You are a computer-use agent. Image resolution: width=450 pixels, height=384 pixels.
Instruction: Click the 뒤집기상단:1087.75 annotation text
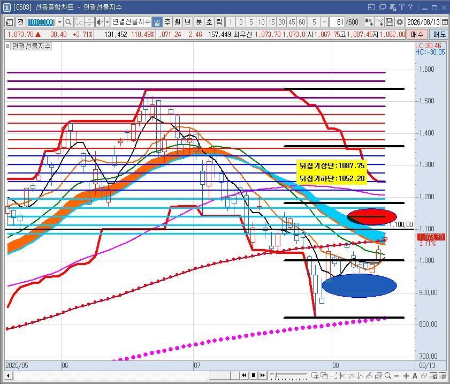332,165
